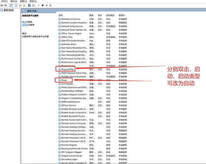Open the 操作(A) menu
206x164 pixels.
click(x=14, y=1)
